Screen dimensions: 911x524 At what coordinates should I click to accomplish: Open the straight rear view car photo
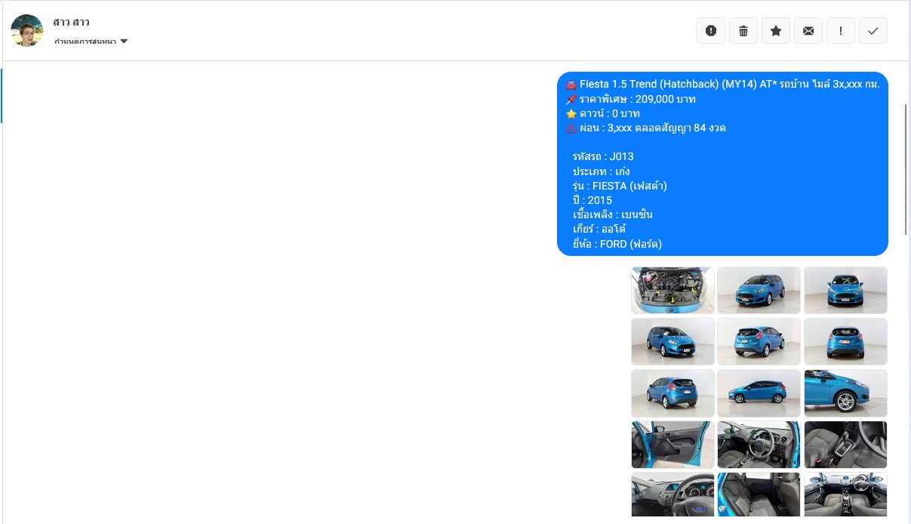pos(845,341)
